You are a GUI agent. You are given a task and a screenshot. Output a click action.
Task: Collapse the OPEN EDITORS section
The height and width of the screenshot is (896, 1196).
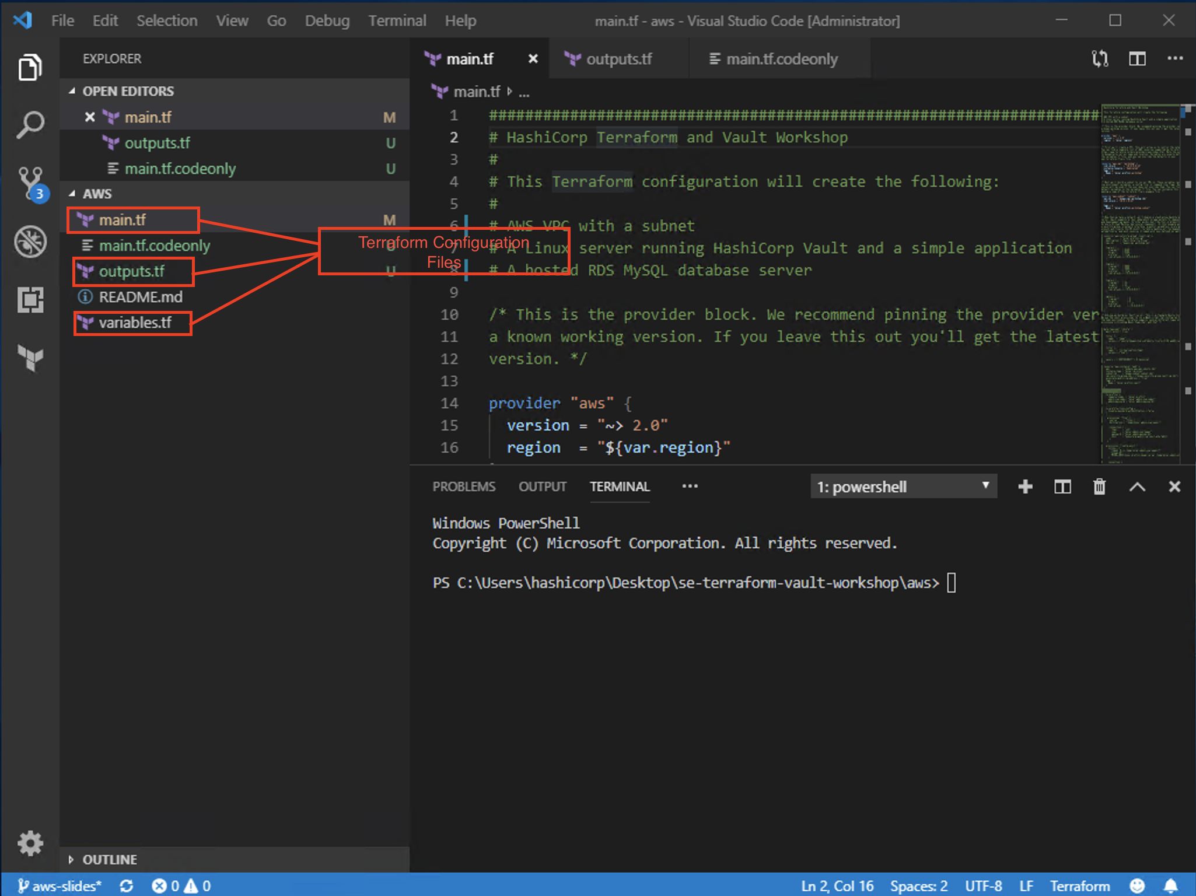pos(73,91)
